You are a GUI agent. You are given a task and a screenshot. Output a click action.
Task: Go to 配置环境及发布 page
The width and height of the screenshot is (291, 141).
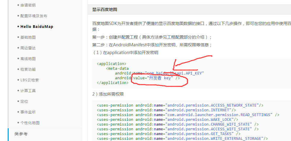click(34, 16)
